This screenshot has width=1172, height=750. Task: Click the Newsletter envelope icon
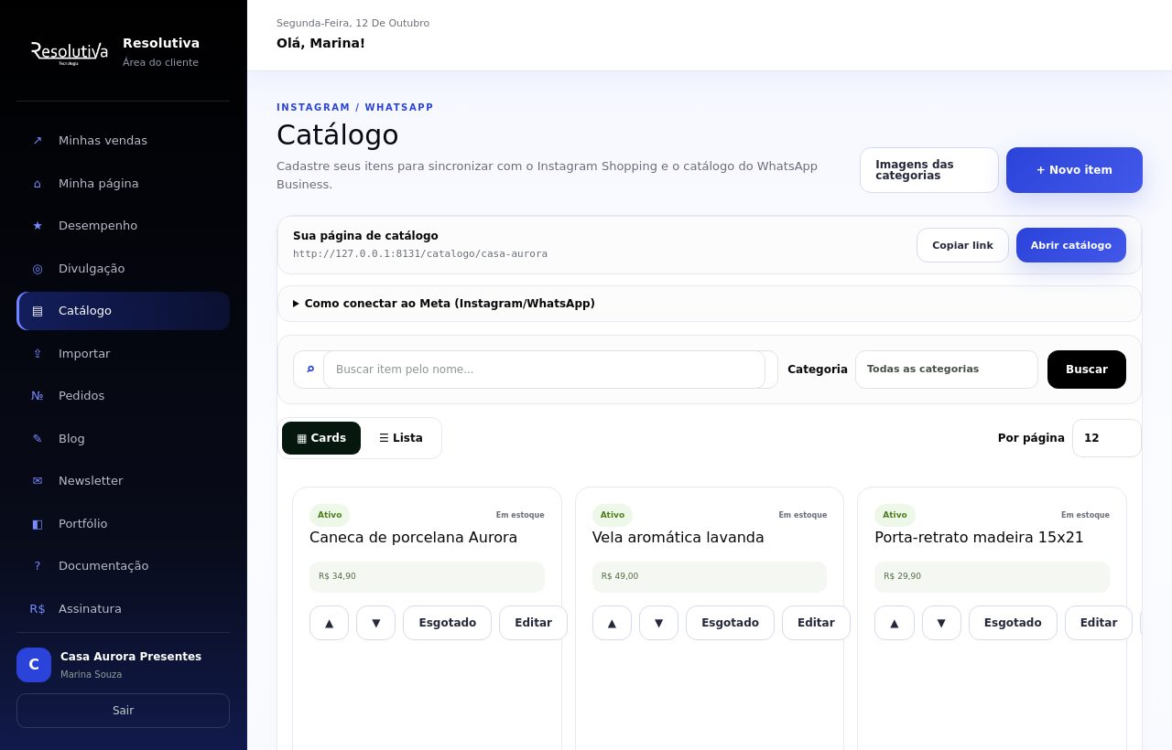(38, 481)
